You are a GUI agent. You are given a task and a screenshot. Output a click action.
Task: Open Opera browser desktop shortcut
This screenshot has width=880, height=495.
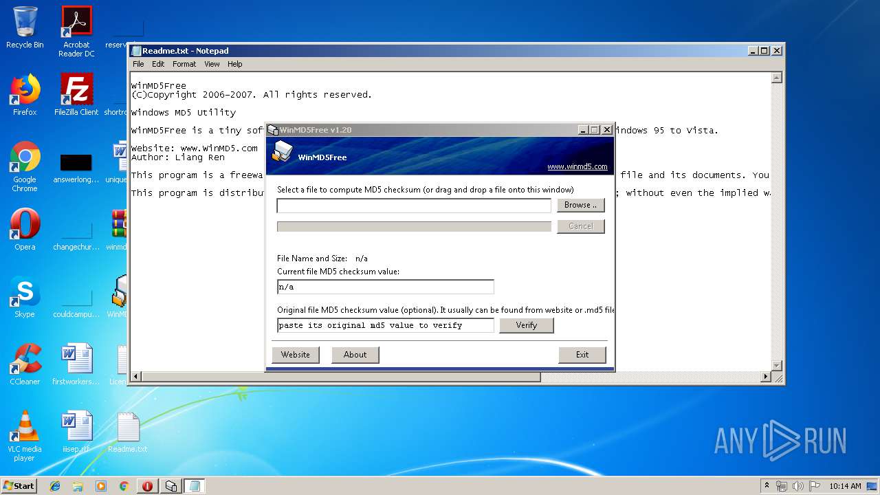pos(25,230)
